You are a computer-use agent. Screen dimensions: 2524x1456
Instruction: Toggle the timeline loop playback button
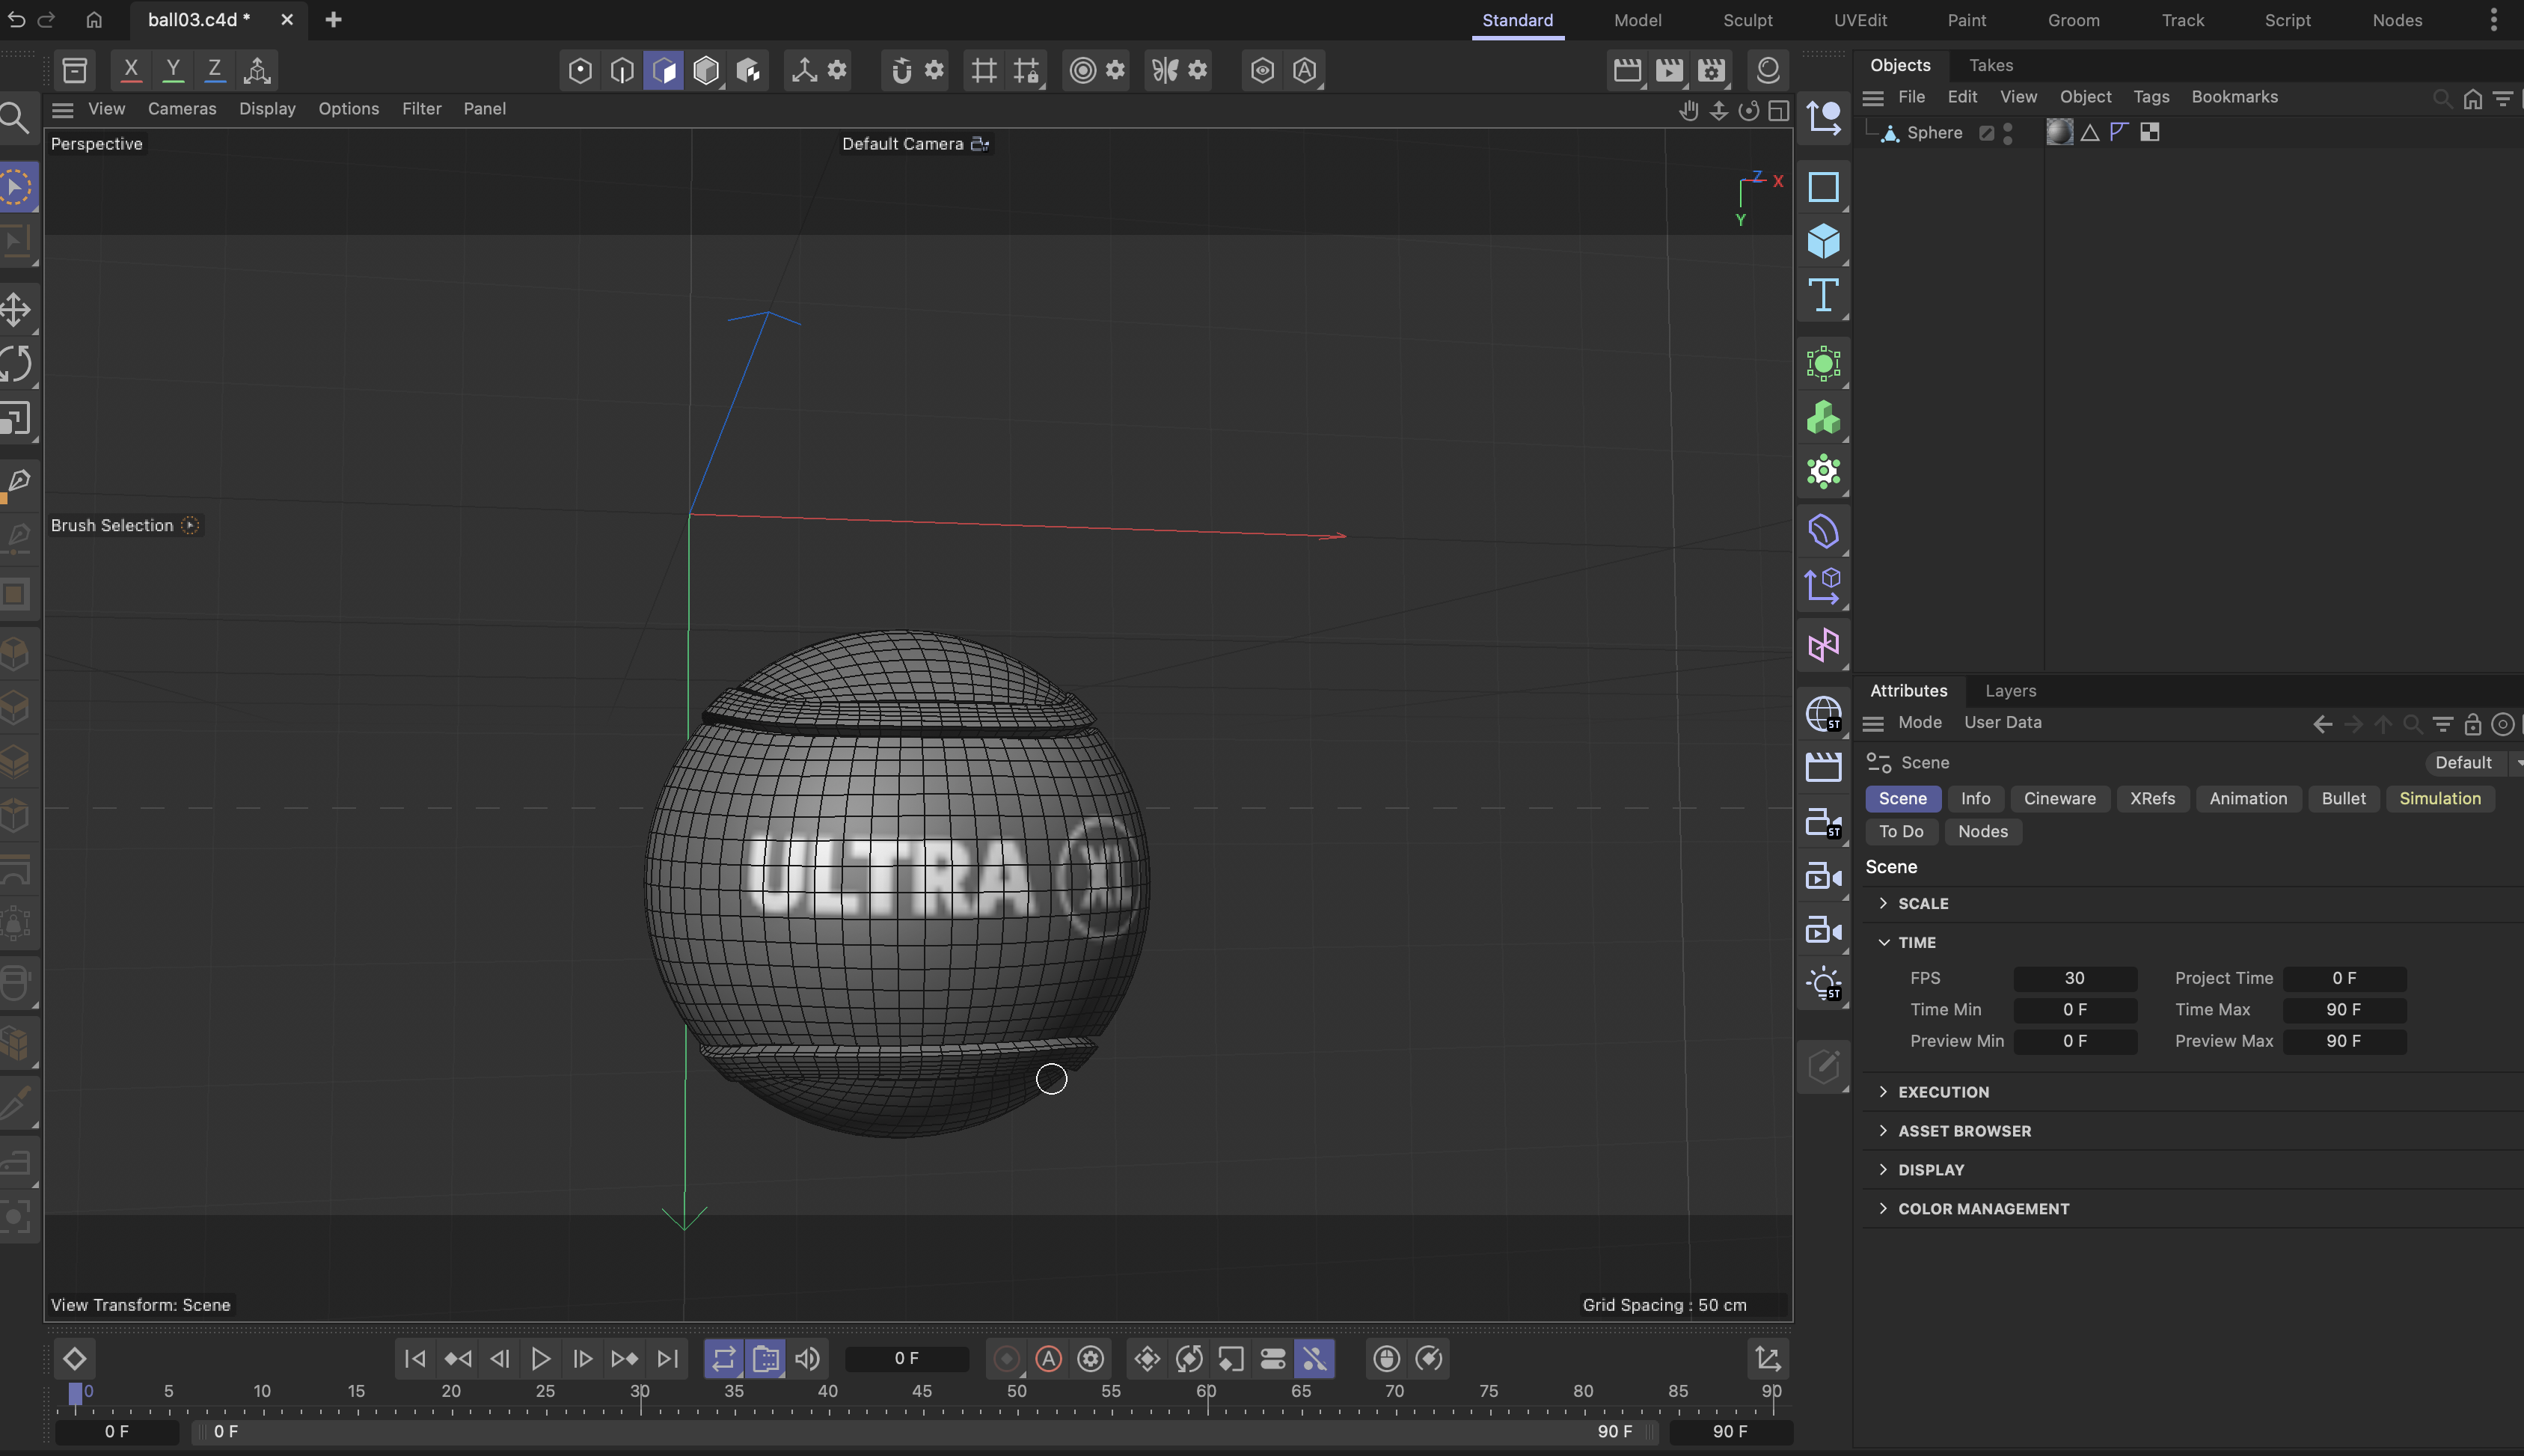click(723, 1358)
